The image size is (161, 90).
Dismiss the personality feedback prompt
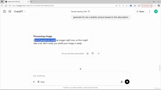coord(99,53)
